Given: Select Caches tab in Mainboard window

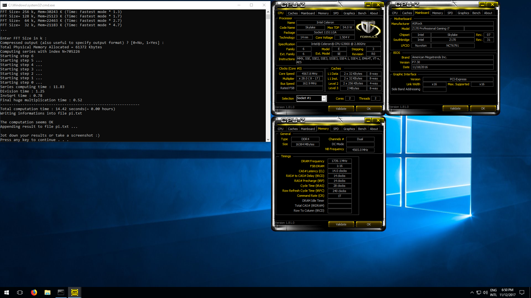Looking at the screenshot, I should 407,13.
